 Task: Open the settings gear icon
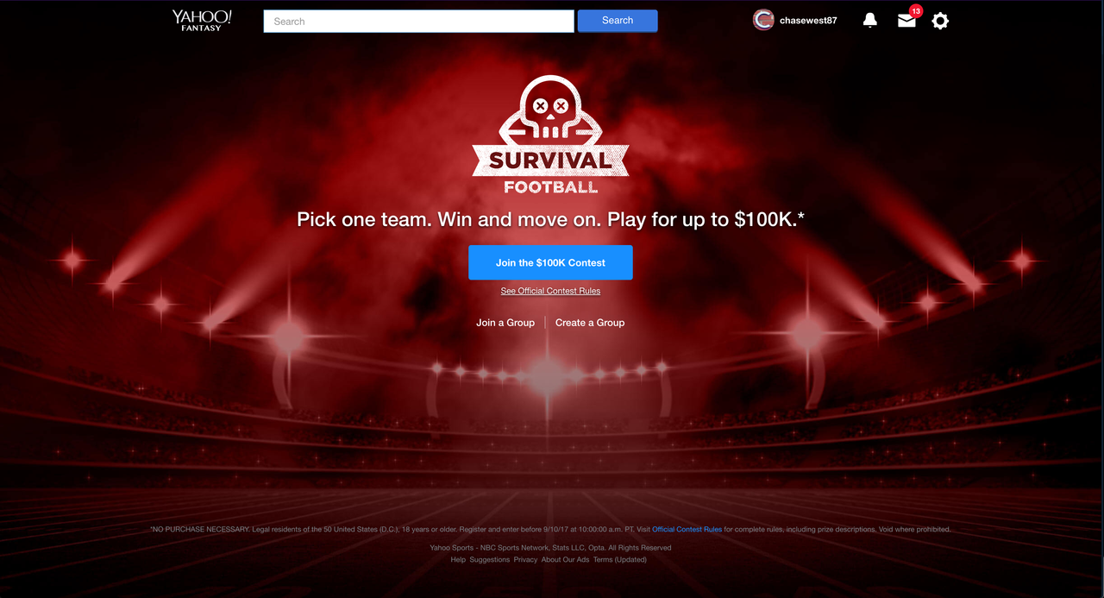coord(940,21)
